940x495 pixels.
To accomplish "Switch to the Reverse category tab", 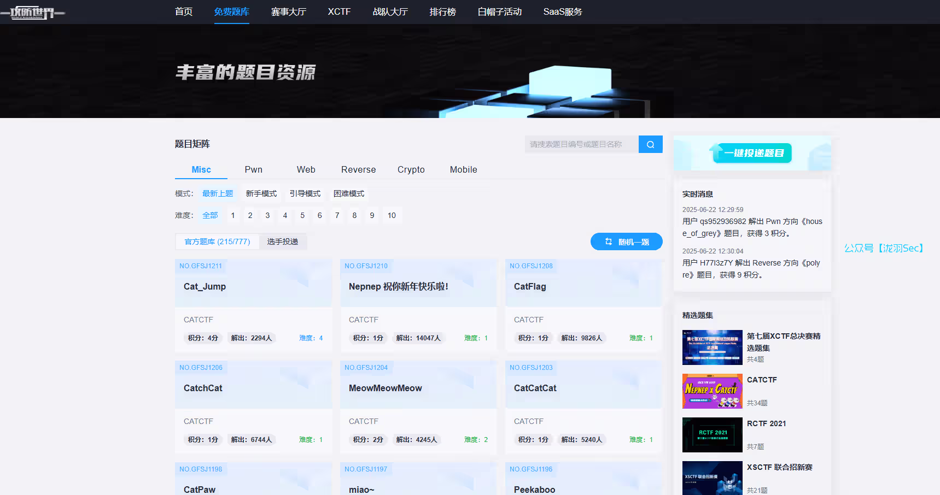I will pos(358,169).
